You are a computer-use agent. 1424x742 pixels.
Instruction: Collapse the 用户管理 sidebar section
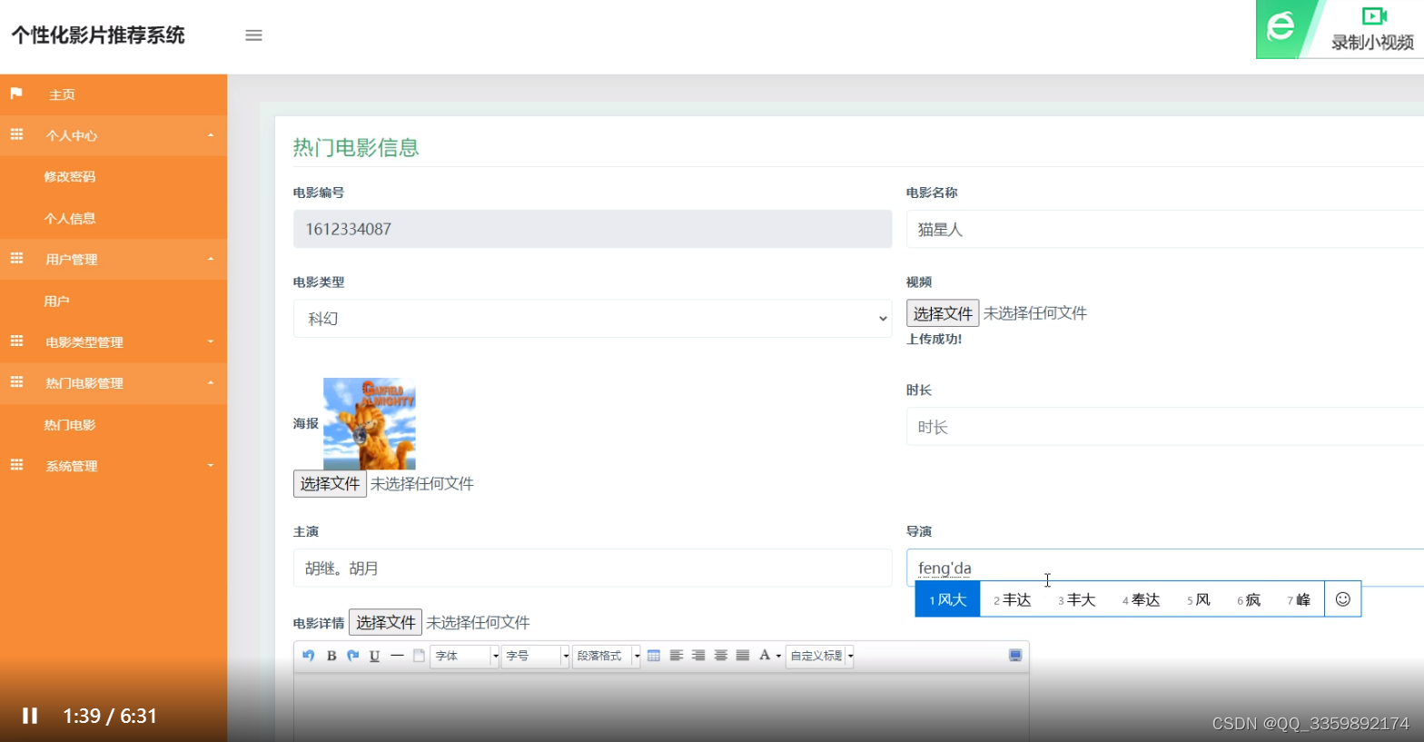coord(114,259)
